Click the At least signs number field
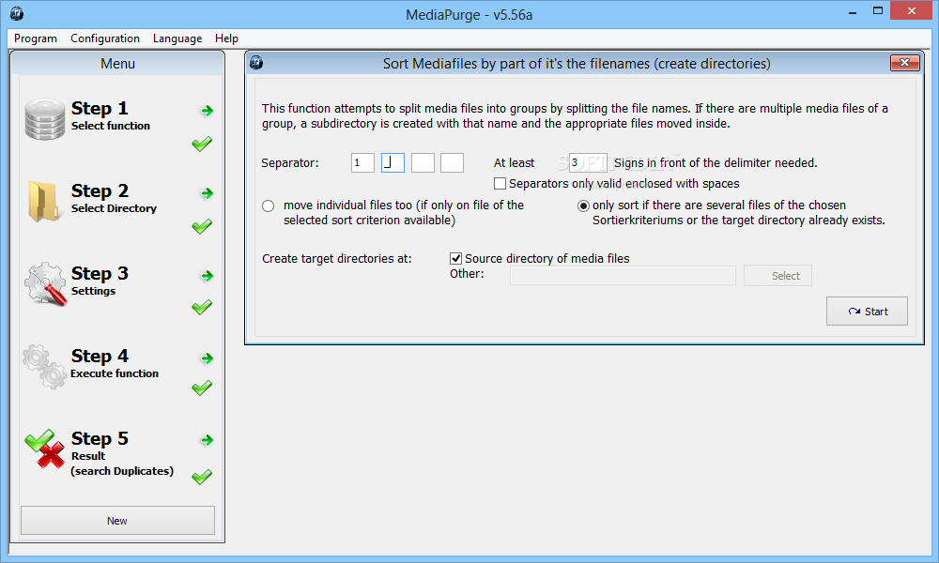This screenshot has height=563, width=939. (x=588, y=162)
